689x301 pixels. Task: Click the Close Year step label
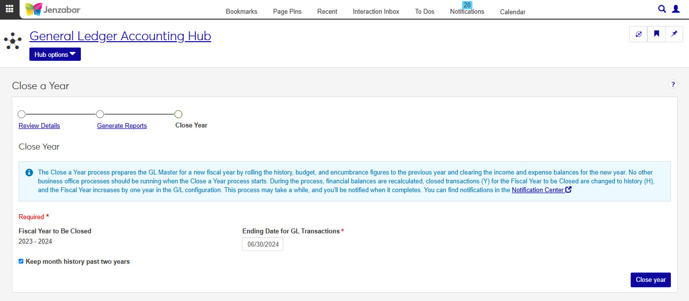[x=191, y=125]
